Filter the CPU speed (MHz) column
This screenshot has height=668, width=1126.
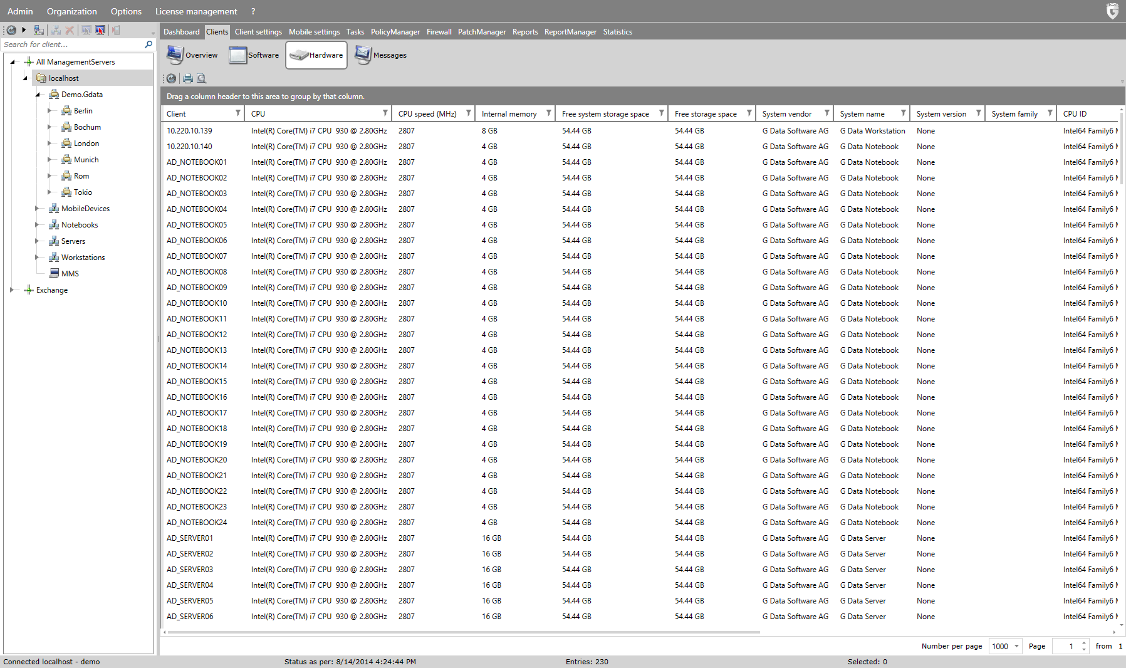pyautogui.click(x=469, y=113)
